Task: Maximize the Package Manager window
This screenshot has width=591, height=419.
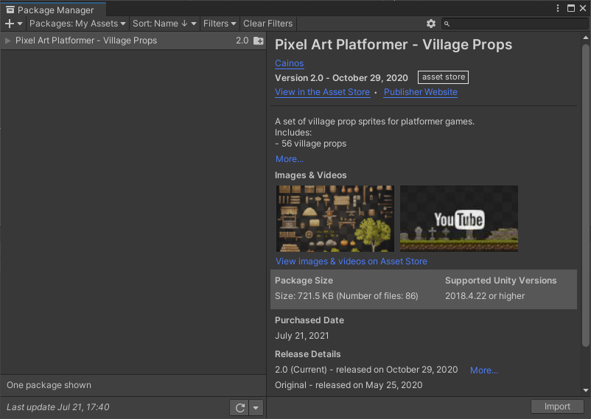Action: (x=571, y=8)
